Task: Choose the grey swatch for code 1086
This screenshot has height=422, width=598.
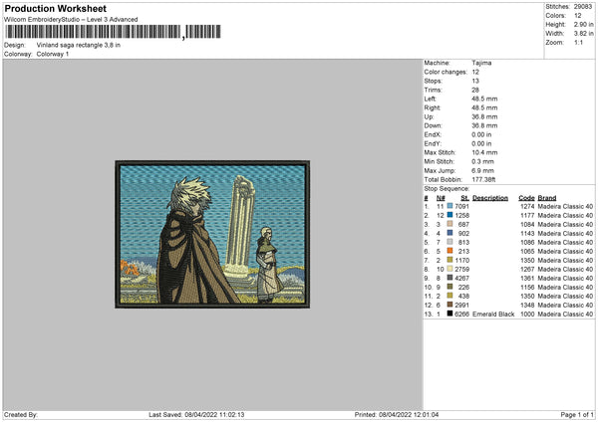Action: (x=450, y=242)
